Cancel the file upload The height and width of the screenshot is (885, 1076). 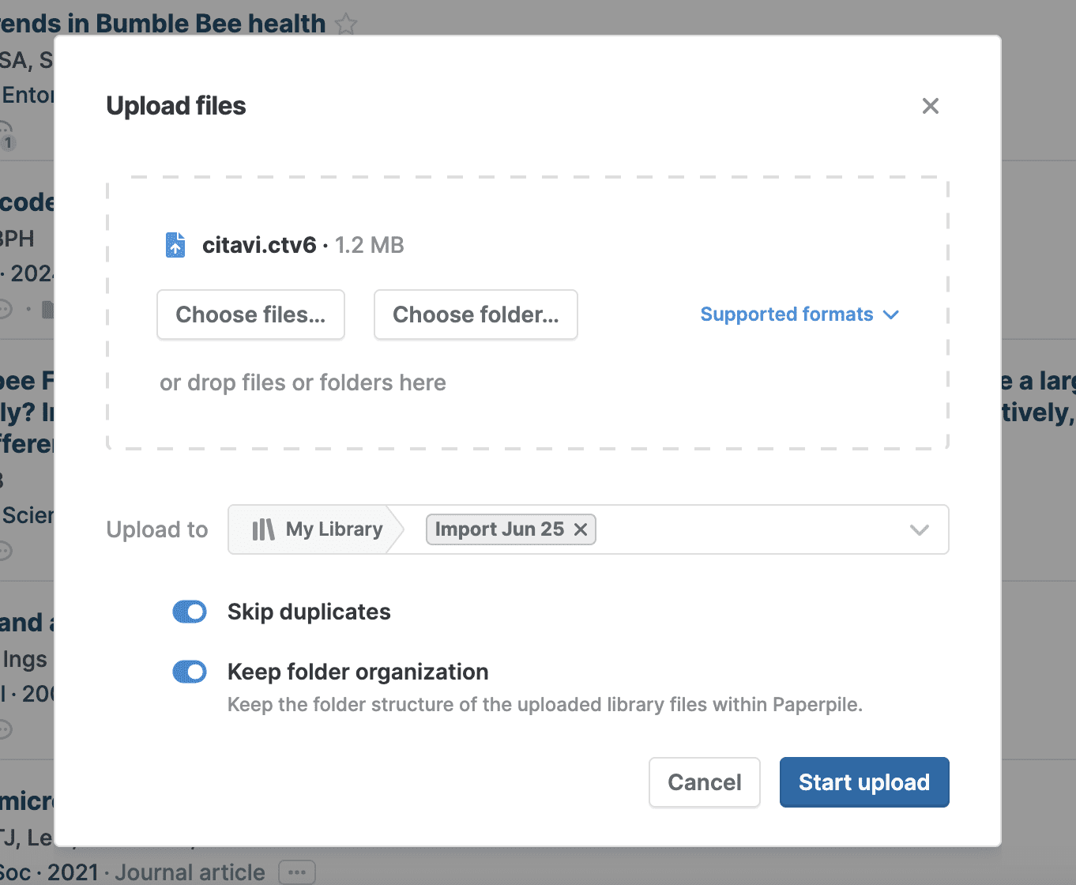coord(704,782)
